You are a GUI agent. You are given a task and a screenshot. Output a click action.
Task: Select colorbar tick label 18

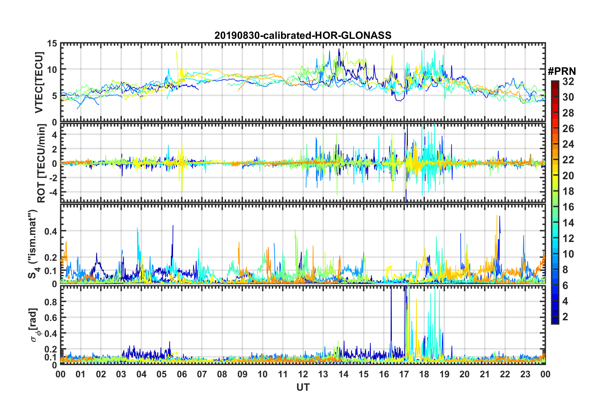[568, 191]
